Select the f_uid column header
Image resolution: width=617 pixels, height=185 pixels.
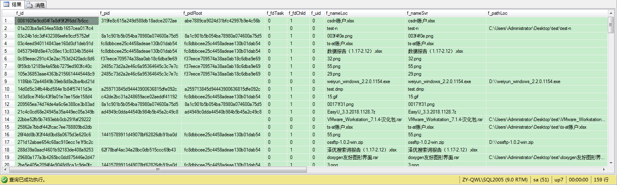pos(317,13)
